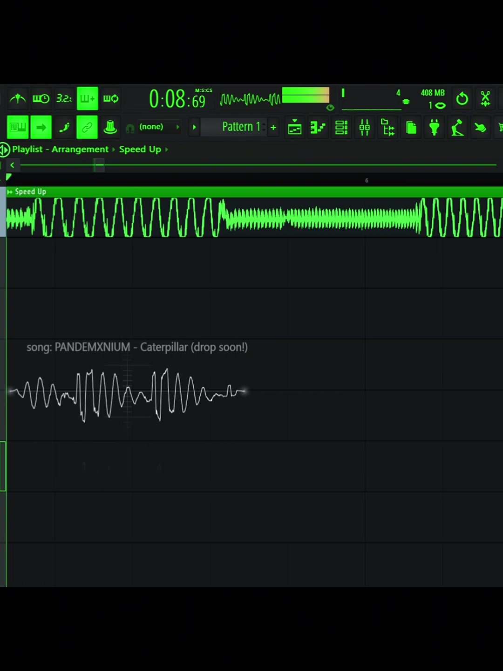Viewport: 503px width, 671px height.
Task: Click the CPU chip icon
Action: (x=406, y=102)
